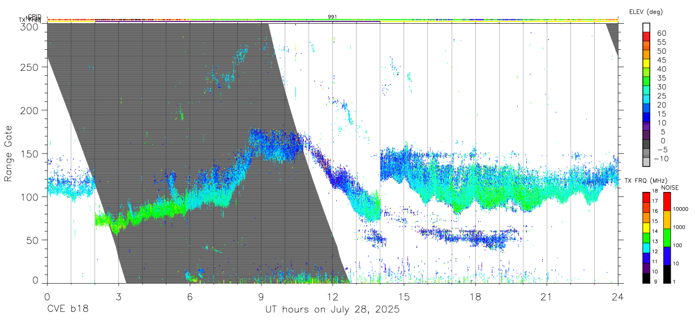695x321 pixels.
Task: Select the yellow ELEV swatch between 40 and 45
Action: click(x=646, y=63)
